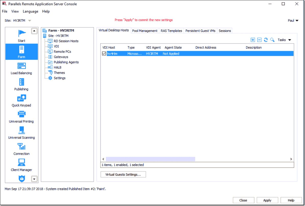The height and width of the screenshot is (206, 305).
Task: Open the Site HV3RTM dropdown
Action: coord(30,21)
